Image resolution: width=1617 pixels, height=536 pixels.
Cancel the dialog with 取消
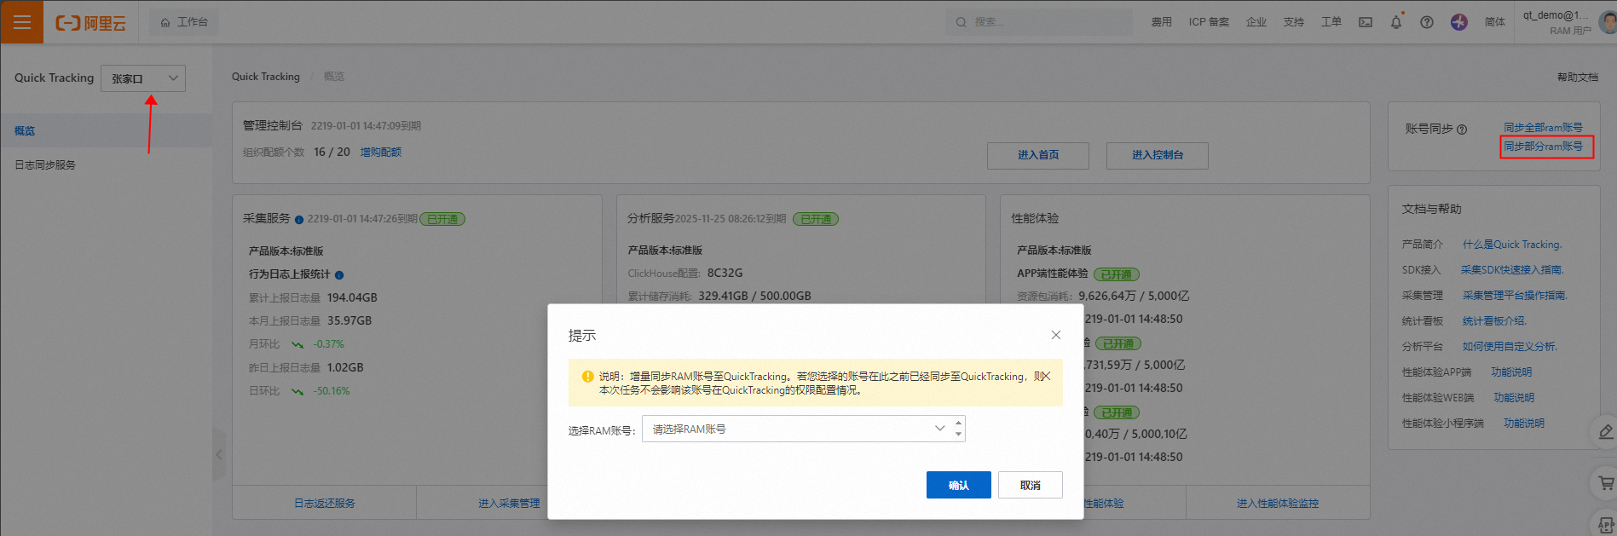click(1031, 485)
